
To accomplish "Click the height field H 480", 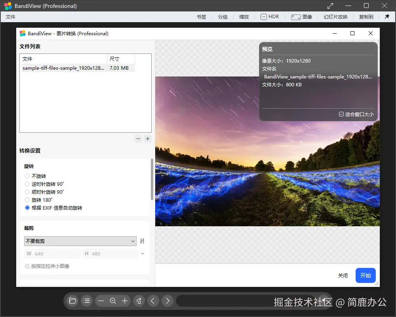I will tap(110, 254).
